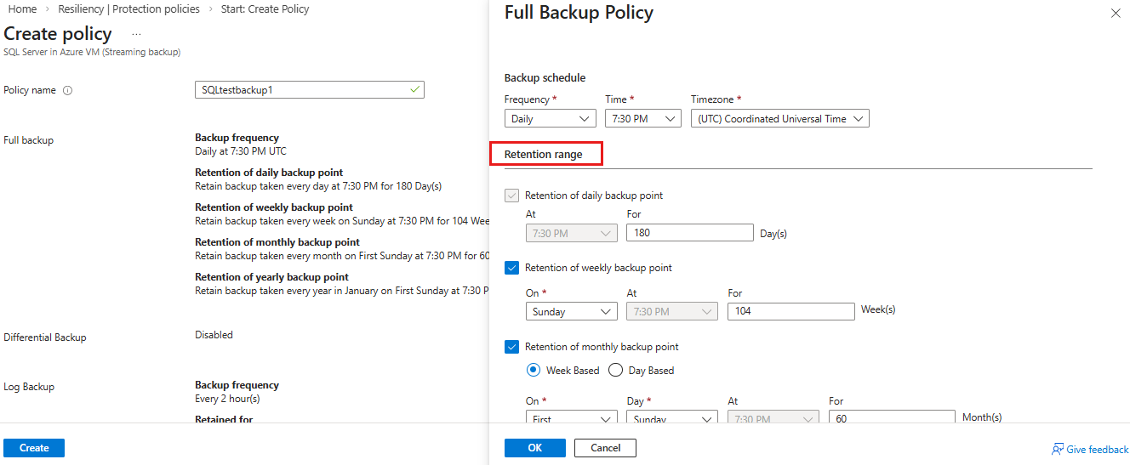Image resolution: width=1130 pixels, height=465 pixels.
Task: Click the Policy name info icon
Action: click(68, 90)
